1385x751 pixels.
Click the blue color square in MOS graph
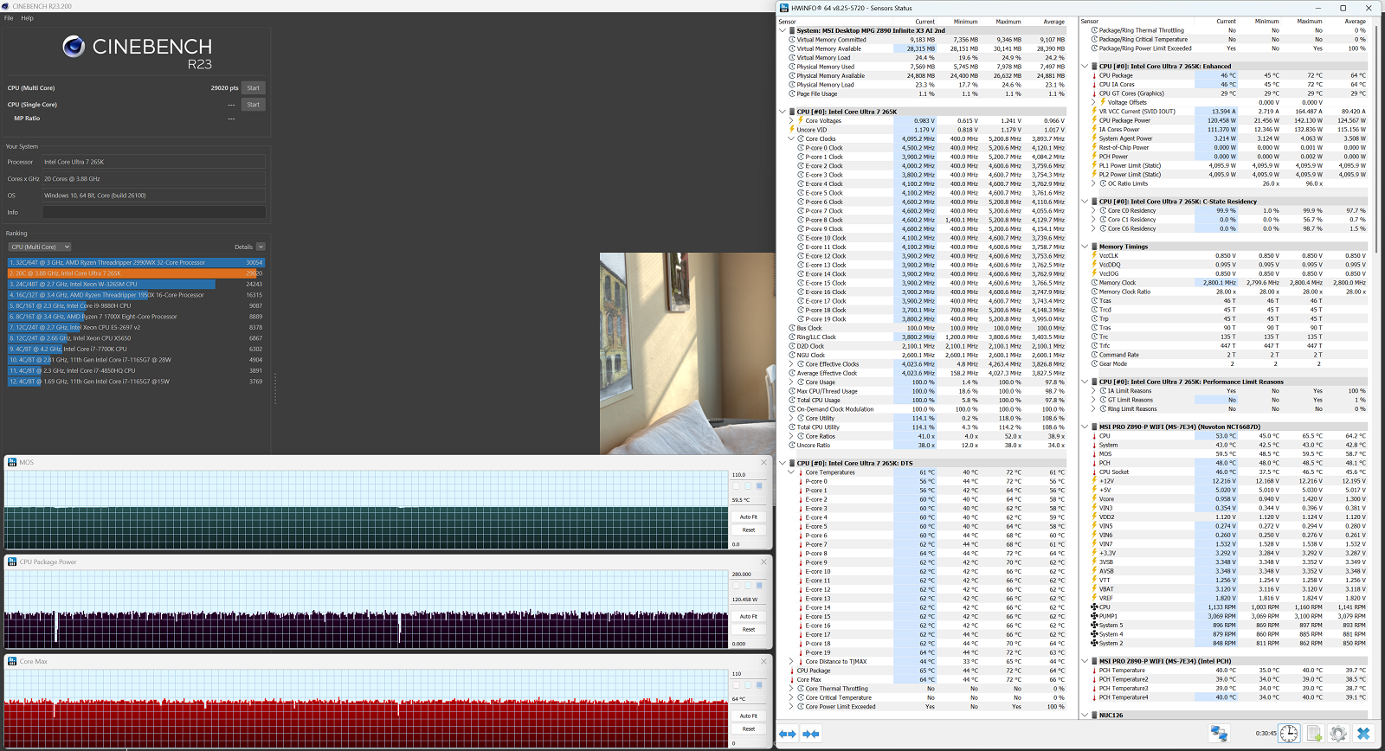pos(759,486)
